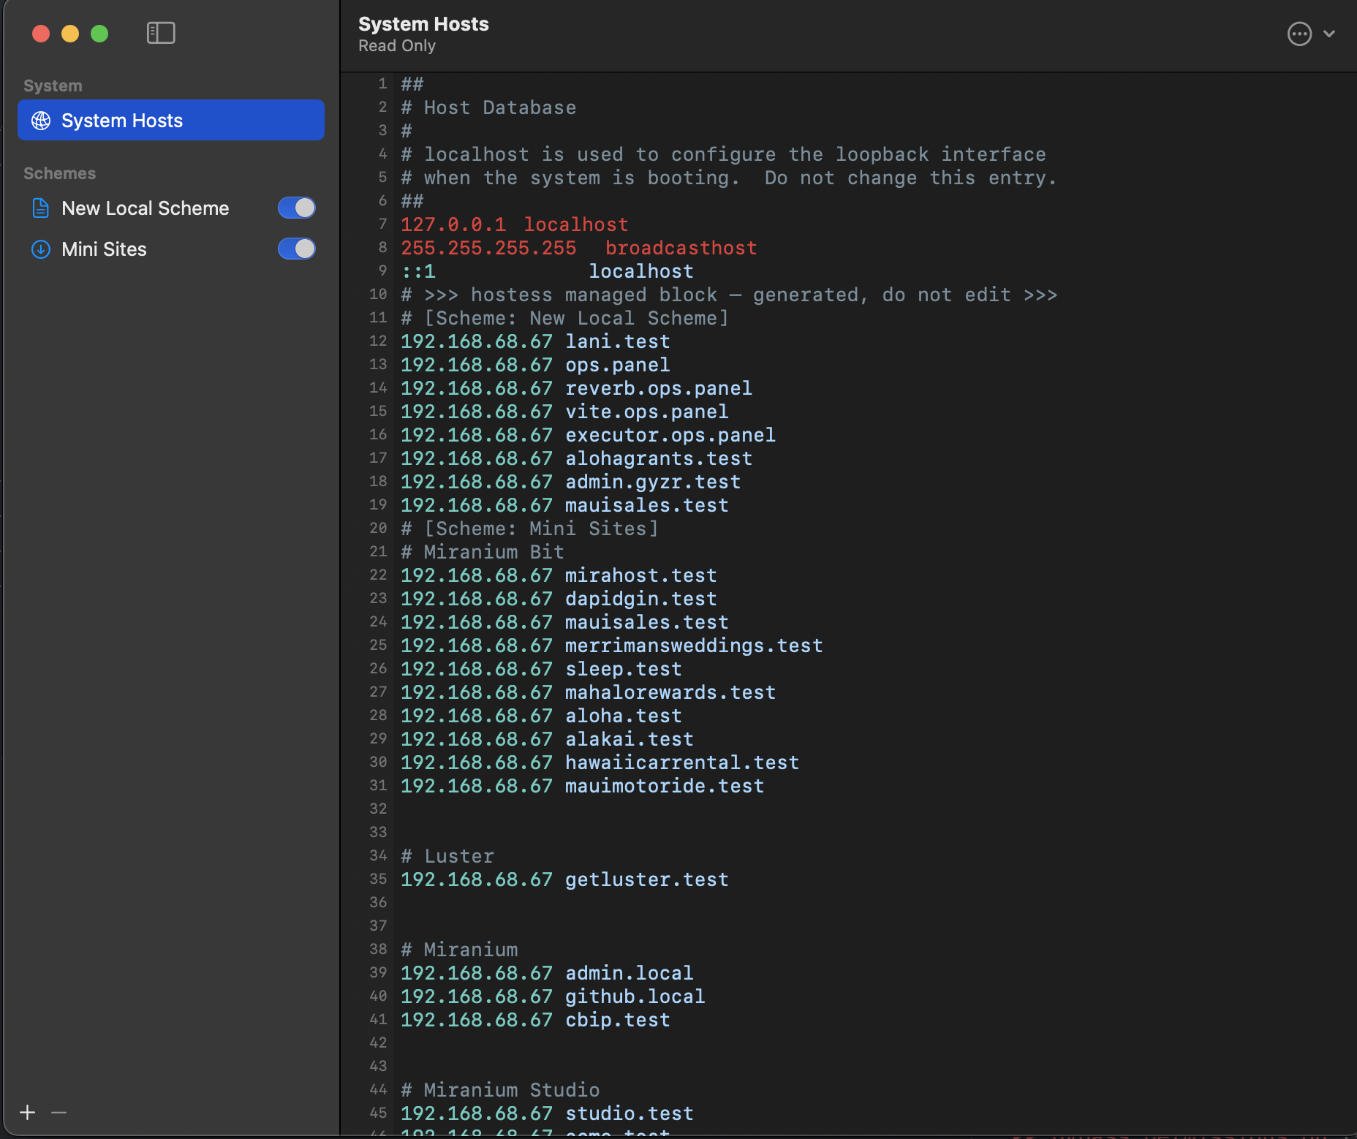1357x1139 pixels.
Task: Select System Hosts in the sidebar
Action: (x=171, y=120)
